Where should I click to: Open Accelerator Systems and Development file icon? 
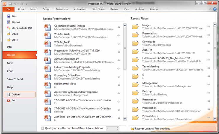[47, 93]
